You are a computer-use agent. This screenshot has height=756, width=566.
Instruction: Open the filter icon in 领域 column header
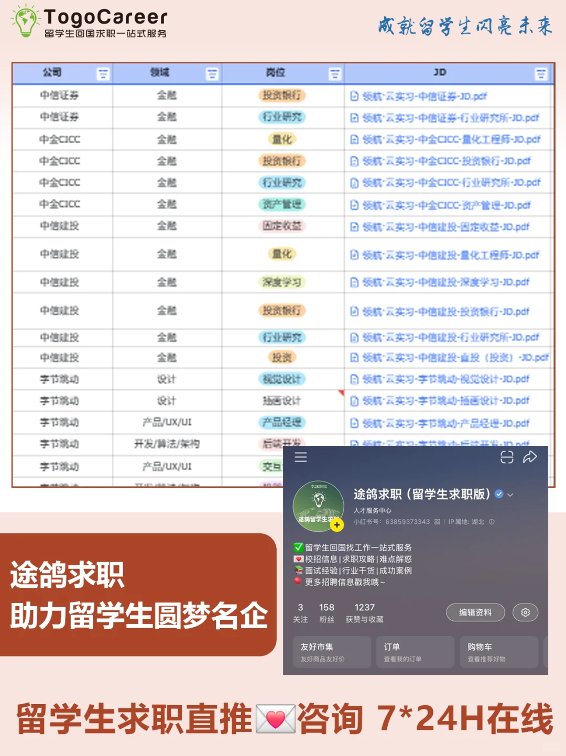212,74
